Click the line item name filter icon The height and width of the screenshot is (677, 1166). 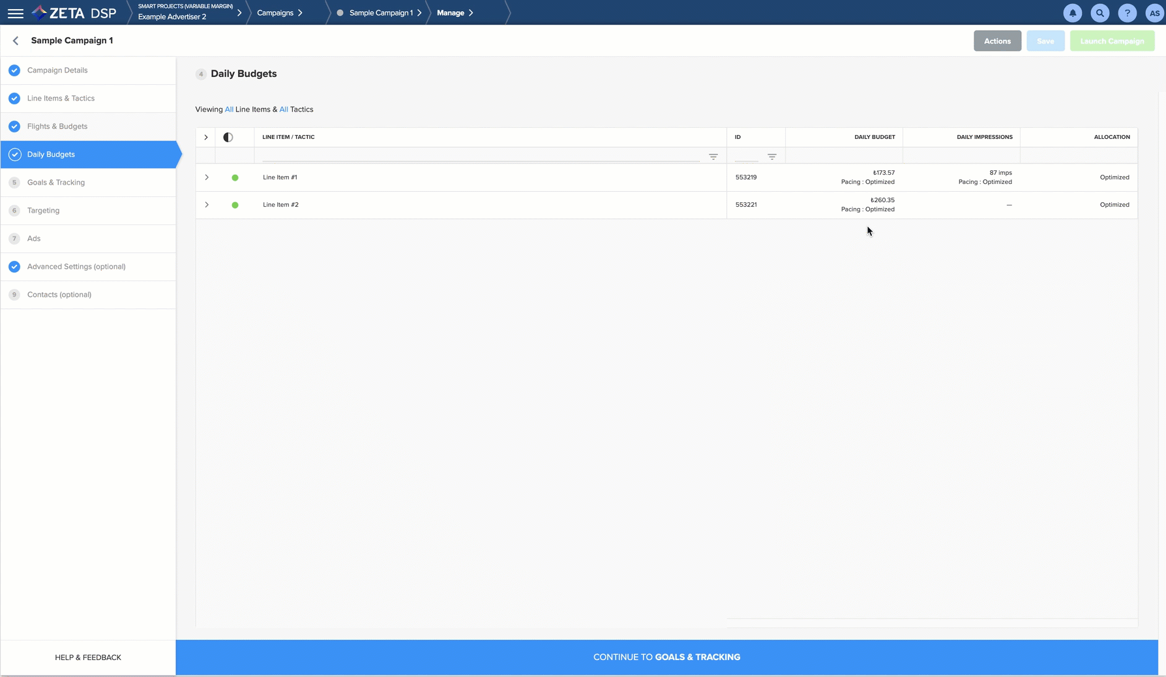click(x=713, y=157)
